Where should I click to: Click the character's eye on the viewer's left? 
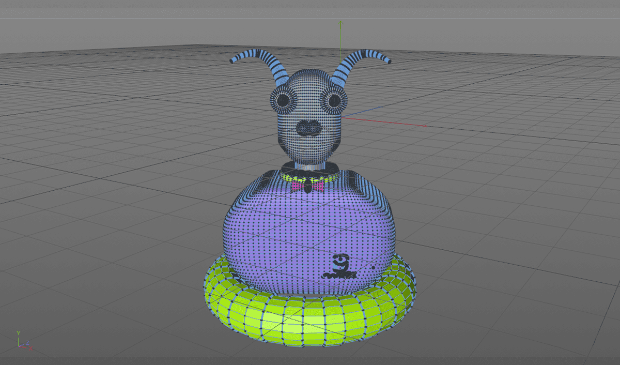tap(283, 101)
